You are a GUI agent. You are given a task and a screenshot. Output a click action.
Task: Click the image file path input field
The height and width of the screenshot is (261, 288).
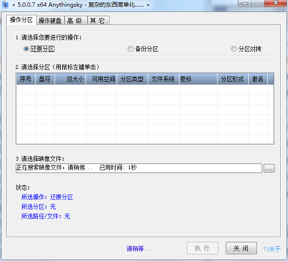tap(139, 168)
